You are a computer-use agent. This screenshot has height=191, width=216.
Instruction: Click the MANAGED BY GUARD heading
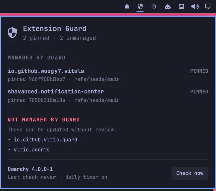(x=36, y=58)
